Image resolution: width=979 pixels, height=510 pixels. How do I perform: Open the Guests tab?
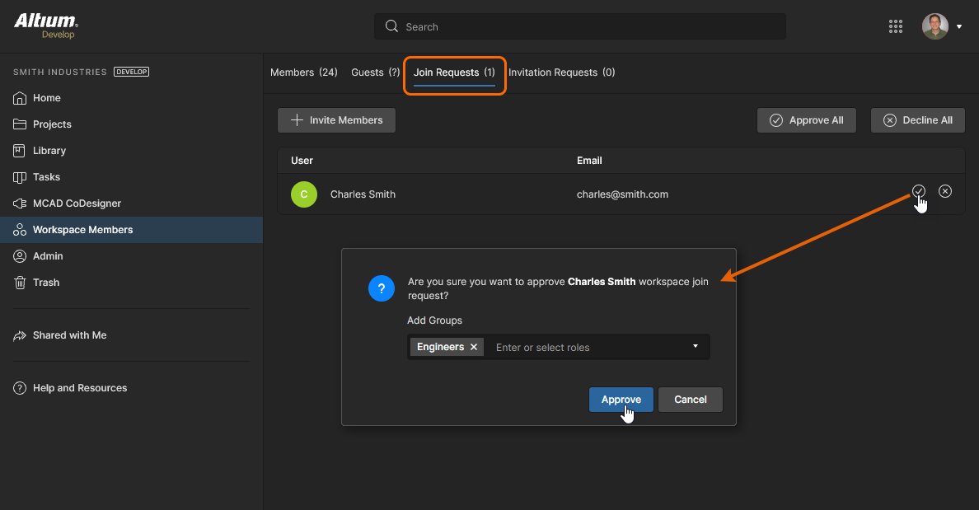point(375,73)
